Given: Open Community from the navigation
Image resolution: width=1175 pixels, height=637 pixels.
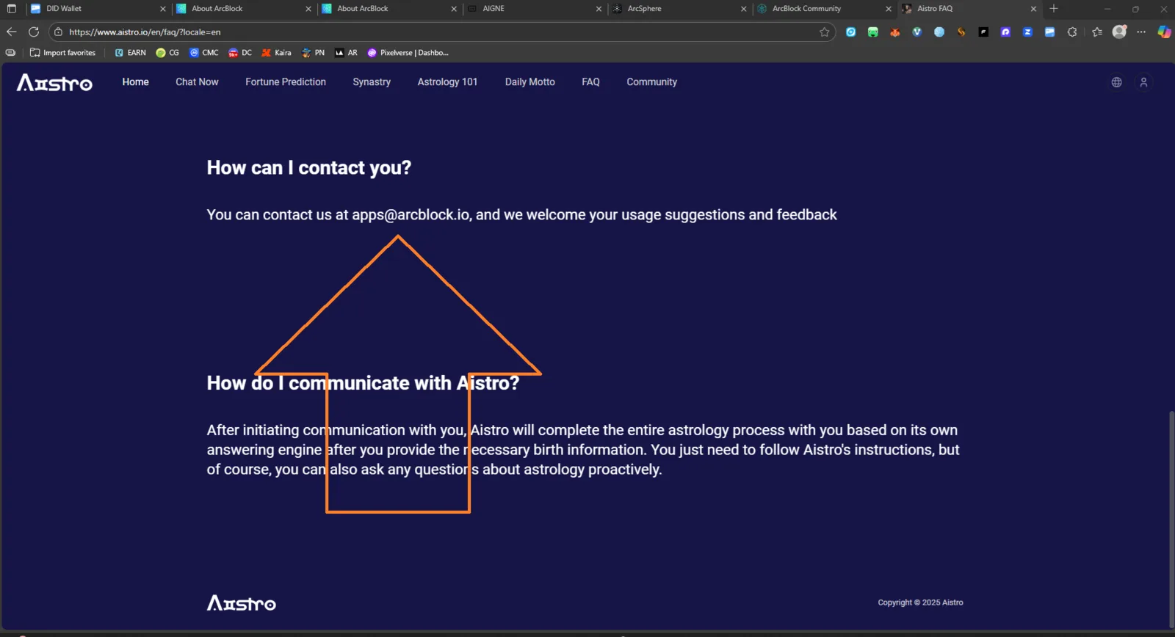Looking at the screenshot, I should [651, 82].
